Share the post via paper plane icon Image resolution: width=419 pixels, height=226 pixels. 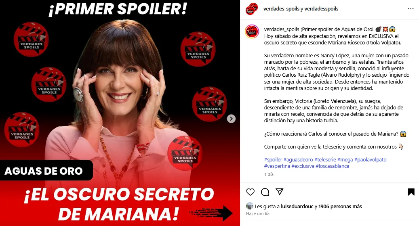point(279,192)
